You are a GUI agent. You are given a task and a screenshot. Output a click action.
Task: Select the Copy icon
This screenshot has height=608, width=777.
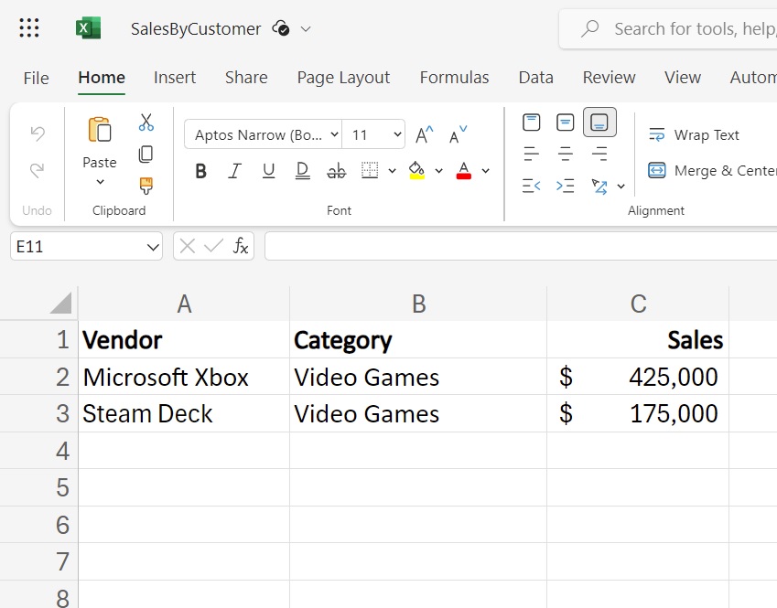coord(146,154)
